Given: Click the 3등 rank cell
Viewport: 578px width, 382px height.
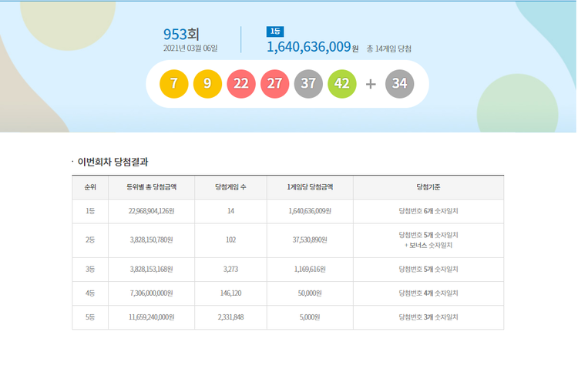Looking at the screenshot, I should coord(90,270).
